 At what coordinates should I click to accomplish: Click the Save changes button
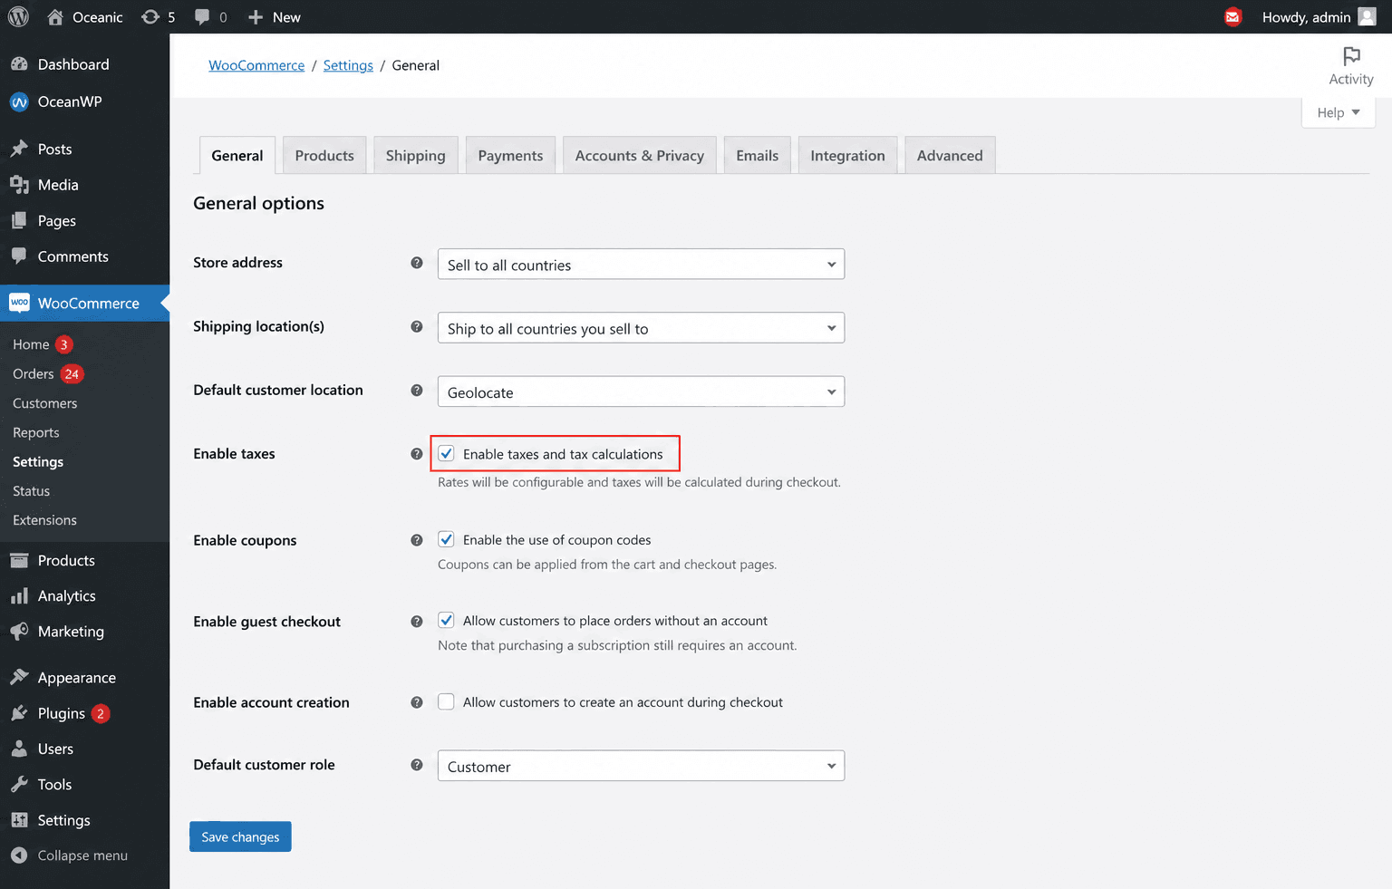pyautogui.click(x=240, y=836)
